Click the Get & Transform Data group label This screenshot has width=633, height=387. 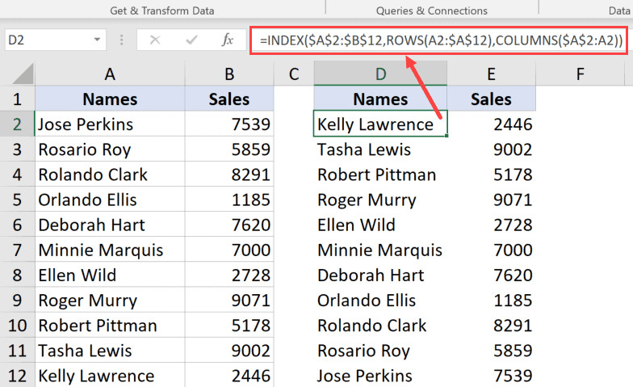161,11
